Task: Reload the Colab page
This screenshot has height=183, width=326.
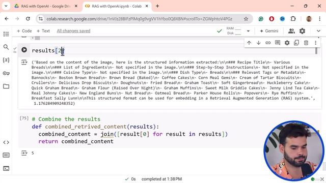Action: pyautogui.click(x=28, y=19)
